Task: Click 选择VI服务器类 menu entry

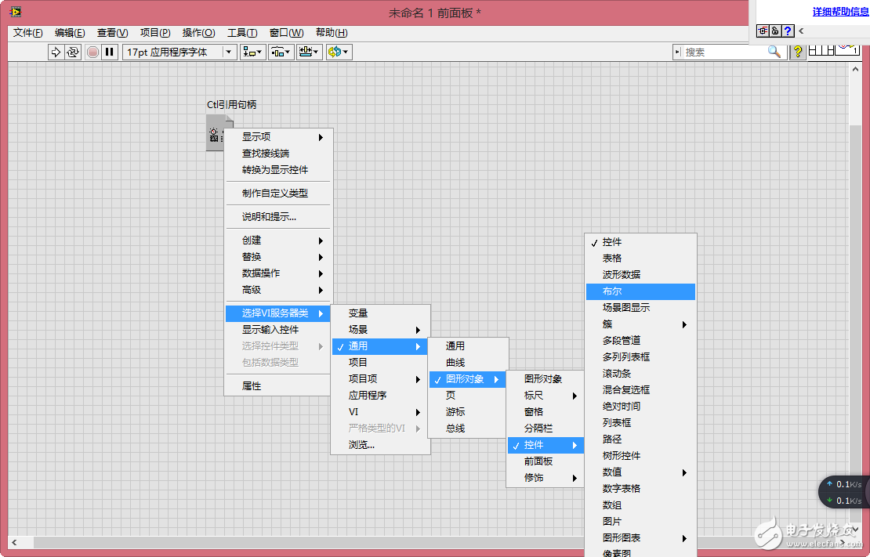Action: point(278,313)
